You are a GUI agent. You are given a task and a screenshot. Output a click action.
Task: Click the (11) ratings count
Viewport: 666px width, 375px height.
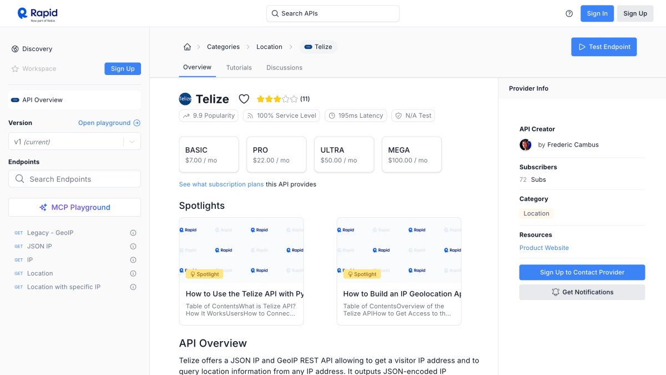[305, 99]
